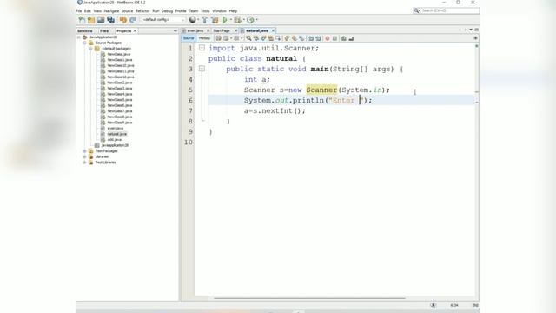Switch editor to History view
This screenshot has height=313, width=556.
pyautogui.click(x=204, y=38)
